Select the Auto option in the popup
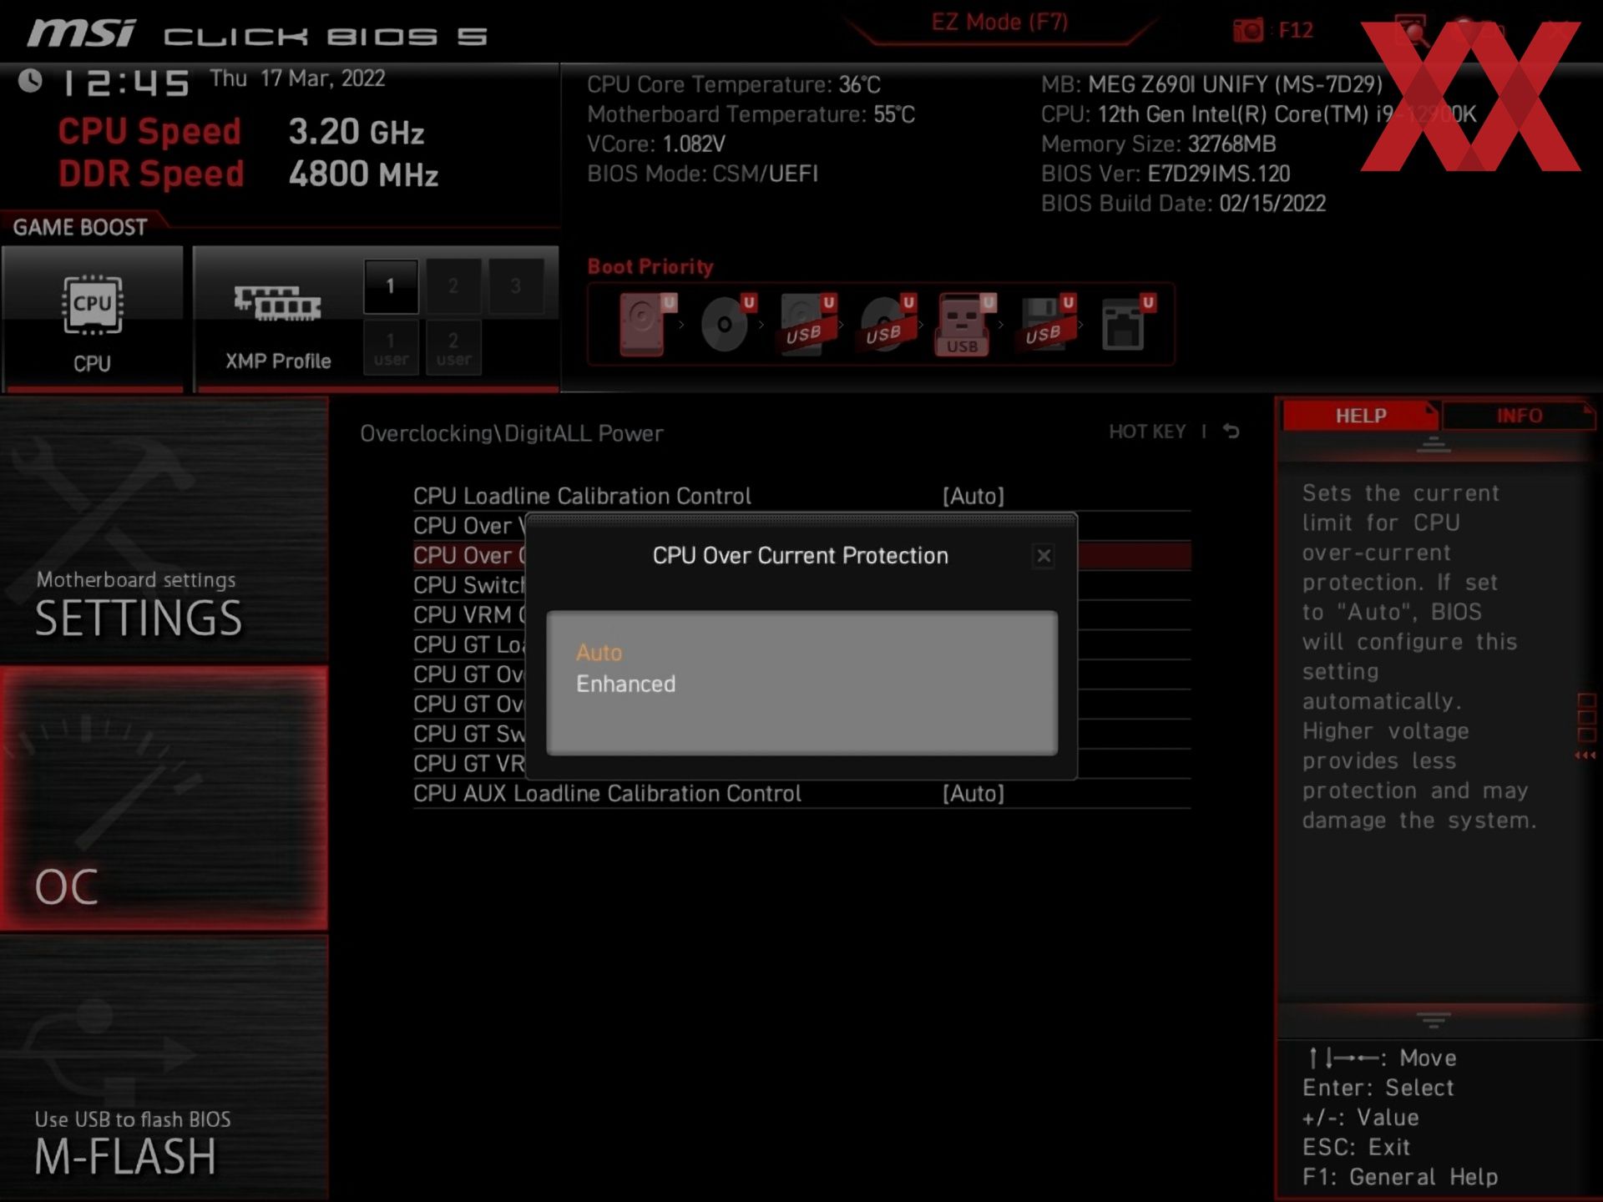 pos(599,652)
